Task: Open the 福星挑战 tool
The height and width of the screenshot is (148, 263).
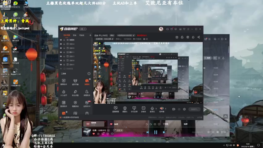Action: click(x=75, y=104)
